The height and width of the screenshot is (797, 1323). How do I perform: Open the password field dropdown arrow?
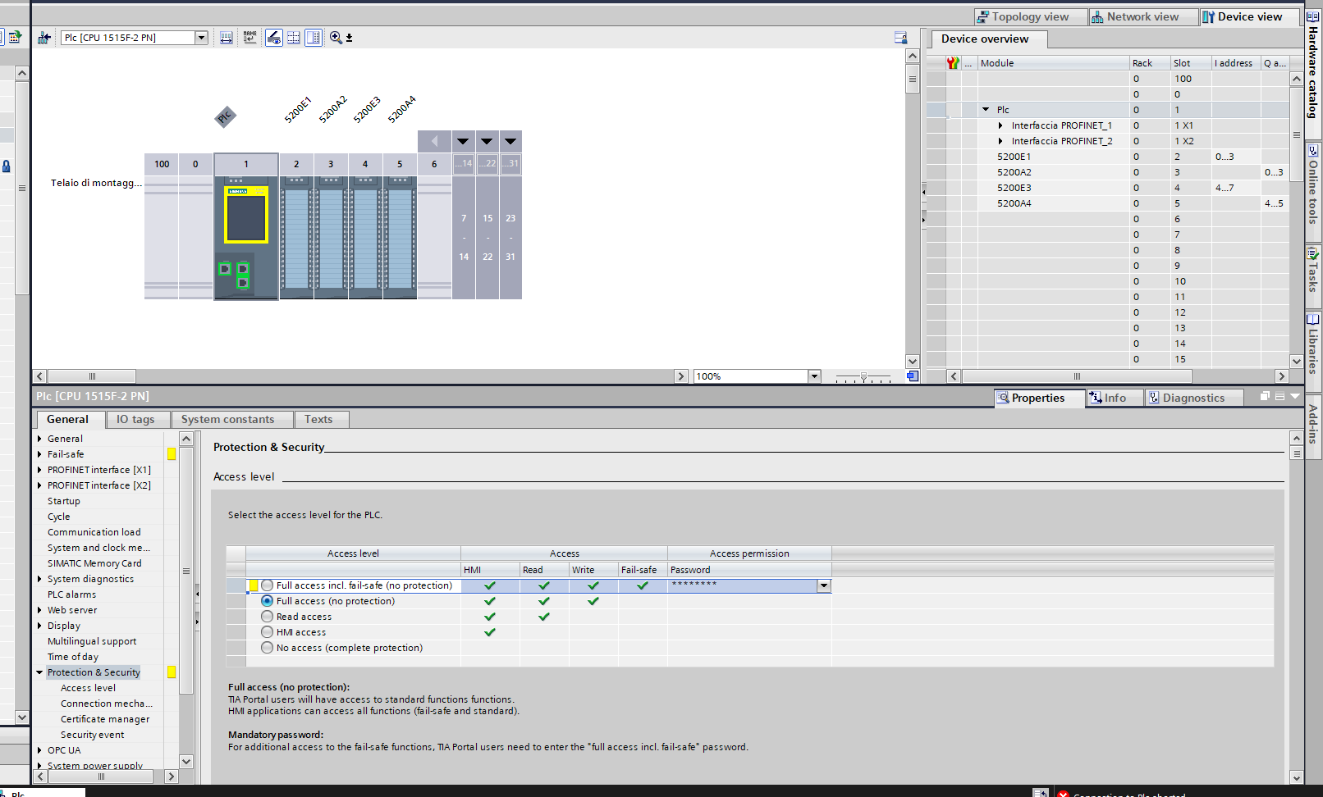tap(823, 585)
